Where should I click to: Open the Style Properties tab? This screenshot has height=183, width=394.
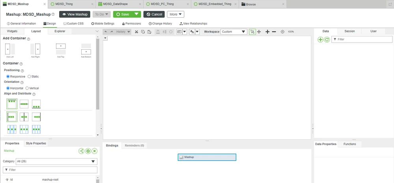coord(36,143)
